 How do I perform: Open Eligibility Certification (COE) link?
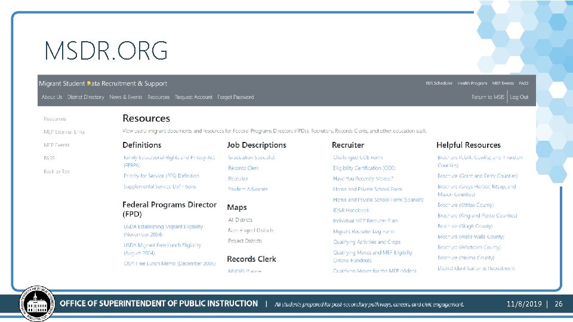pos(364,168)
